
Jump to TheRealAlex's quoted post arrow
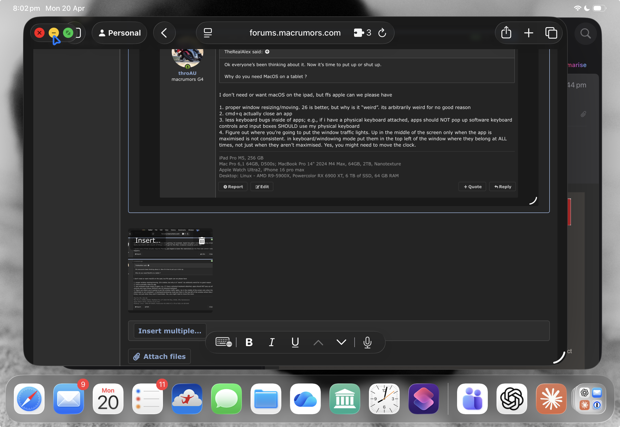pyautogui.click(x=267, y=52)
